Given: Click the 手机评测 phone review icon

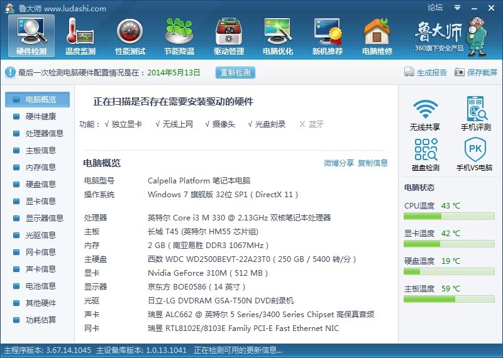Looking at the screenshot, I should 476,108.
